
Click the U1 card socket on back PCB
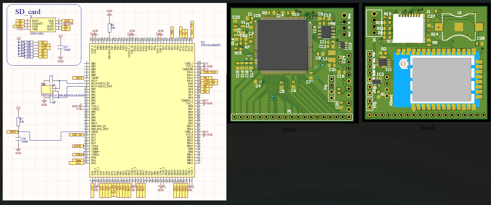point(460,27)
